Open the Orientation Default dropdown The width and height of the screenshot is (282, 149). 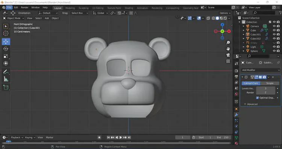pyautogui.click(x=48, y=13)
